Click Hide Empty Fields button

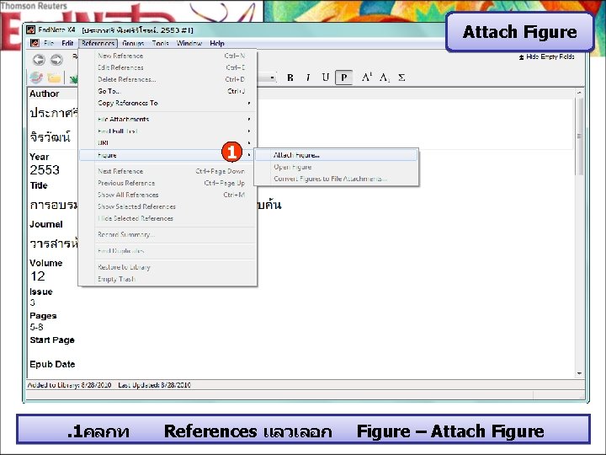click(546, 57)
